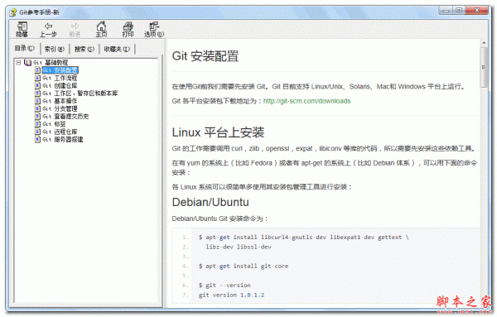Open the 搜索 tab

[x=84, y=49]
